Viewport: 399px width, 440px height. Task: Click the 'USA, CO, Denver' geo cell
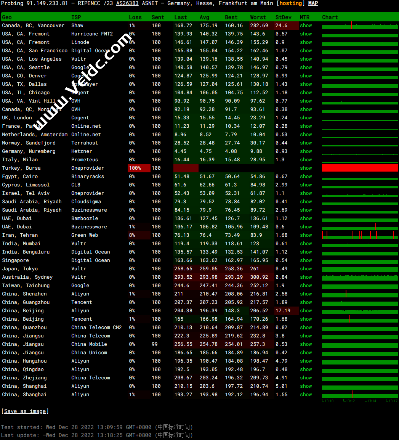click(x=24, y=76)
